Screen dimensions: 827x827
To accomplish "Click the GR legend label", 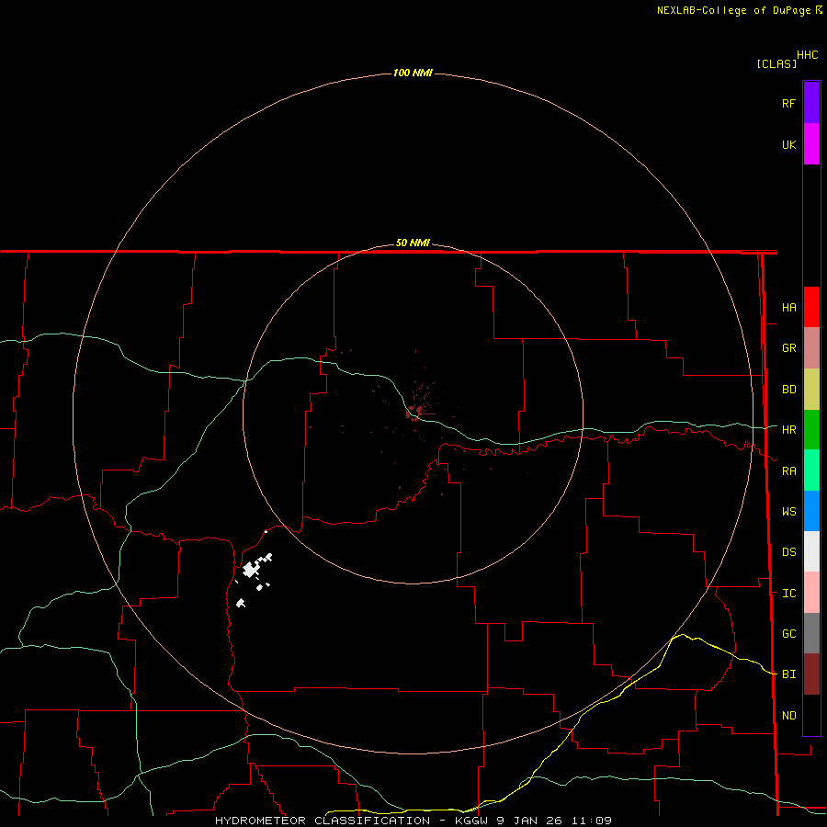I will (788, 348).
